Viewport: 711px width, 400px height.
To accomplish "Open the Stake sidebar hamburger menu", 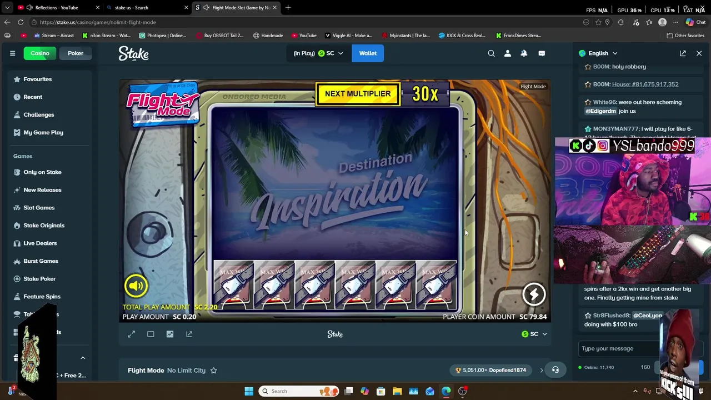I will pos(12,53).
